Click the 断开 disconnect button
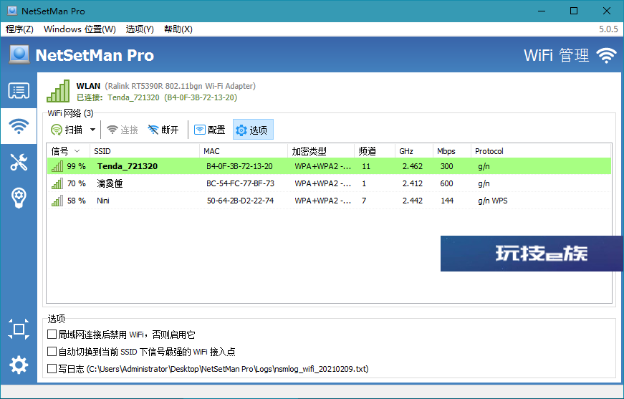The height and width of the screenshot is (399, 624). (163, 130)
